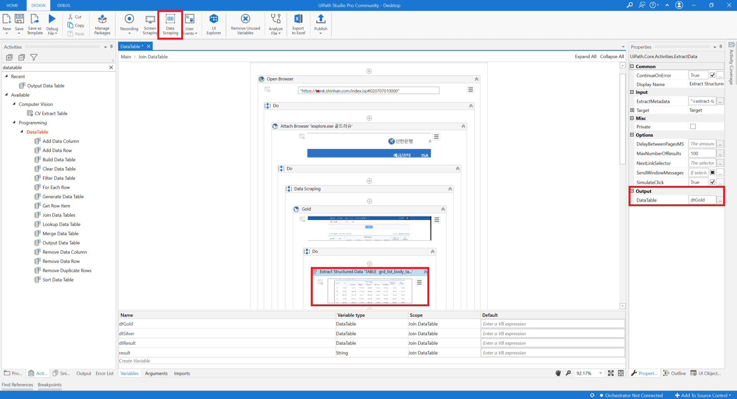This screenshot has width=737, height=399.
Task: Disable the SimulateClick checkbox
Action: coord(713,182)
